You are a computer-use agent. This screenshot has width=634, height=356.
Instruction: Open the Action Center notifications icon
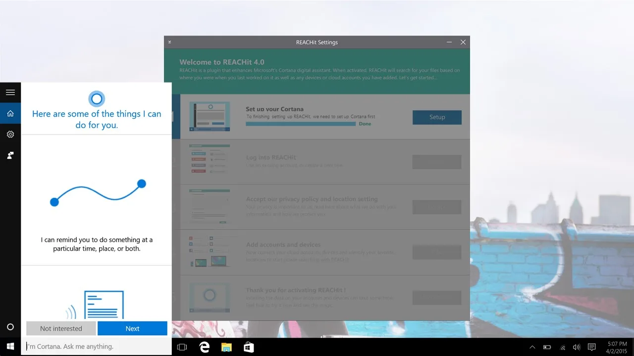591,347
